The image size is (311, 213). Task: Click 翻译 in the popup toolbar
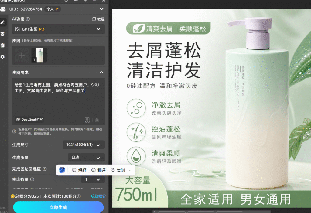coord(99,170)
